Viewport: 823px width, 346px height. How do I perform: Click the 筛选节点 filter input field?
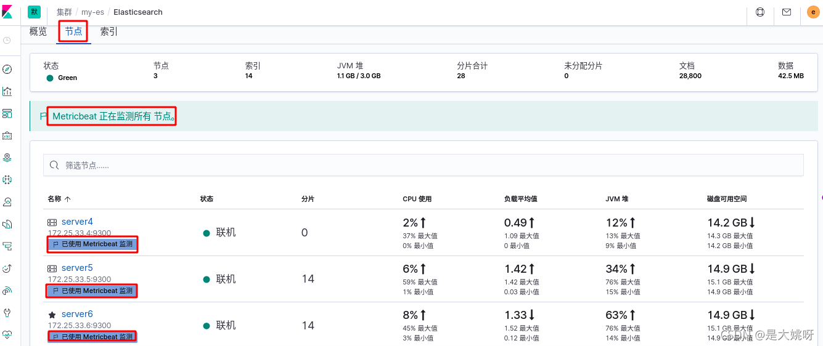[x=424, y=165]
